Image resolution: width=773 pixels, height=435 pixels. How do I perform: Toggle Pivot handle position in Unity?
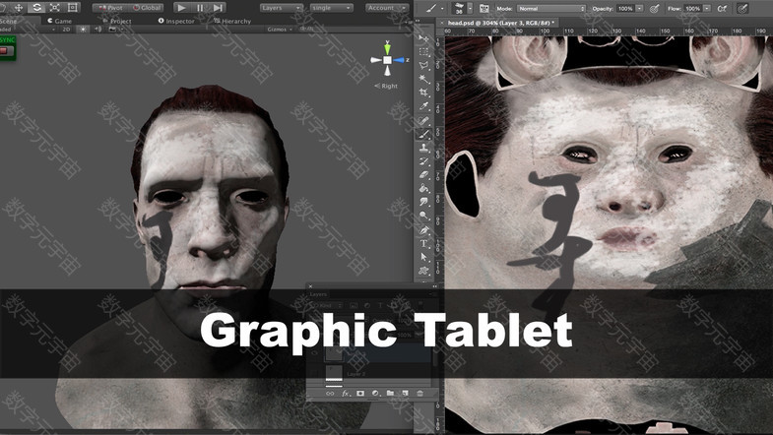click(110, 8)
